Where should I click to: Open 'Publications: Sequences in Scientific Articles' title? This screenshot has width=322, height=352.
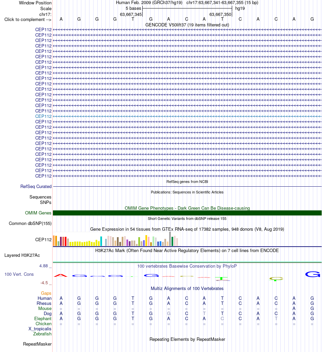coord(187,192)
